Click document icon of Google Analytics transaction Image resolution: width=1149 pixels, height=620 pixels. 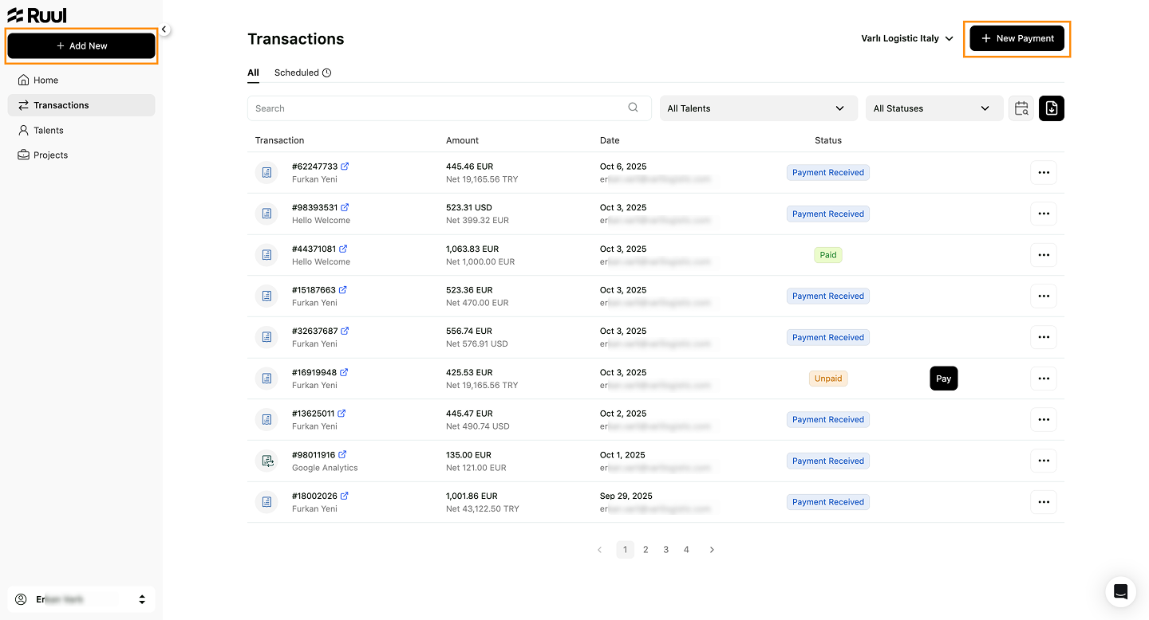pyautogui.click(x=267, y=461)
